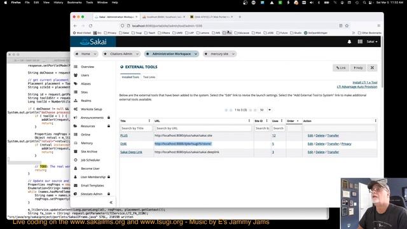This screenshot has height=229, width=407.
Task: Open a new browser tab
Action: click(240, 17)
